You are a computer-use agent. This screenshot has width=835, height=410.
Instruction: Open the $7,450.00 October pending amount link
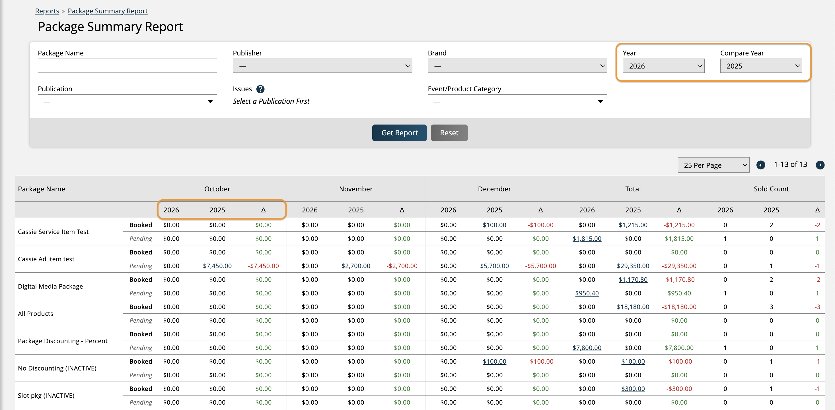click(217, 266)
